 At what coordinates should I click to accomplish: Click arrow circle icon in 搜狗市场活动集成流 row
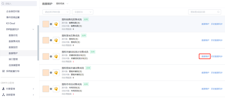tap(51, 89)
